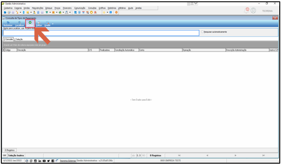Expand dropdown arrow beside printer icon
This screenshot has height=165, width=282.
(70, 12)
